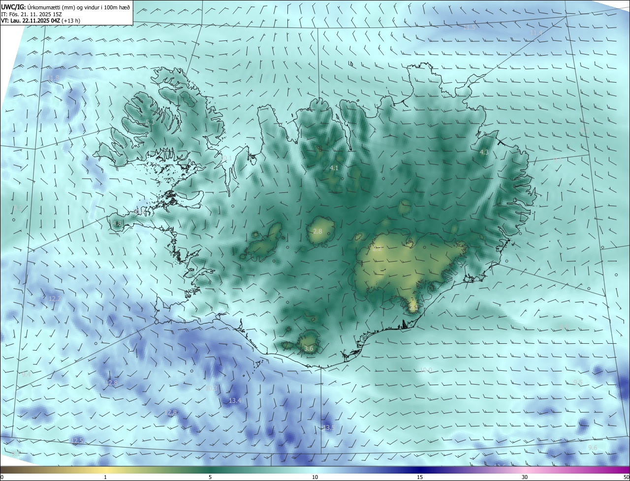The width and height of the screenshot is (630, 481).
Task: Click the 11.5 value at the top of the map
Action: 470,28
